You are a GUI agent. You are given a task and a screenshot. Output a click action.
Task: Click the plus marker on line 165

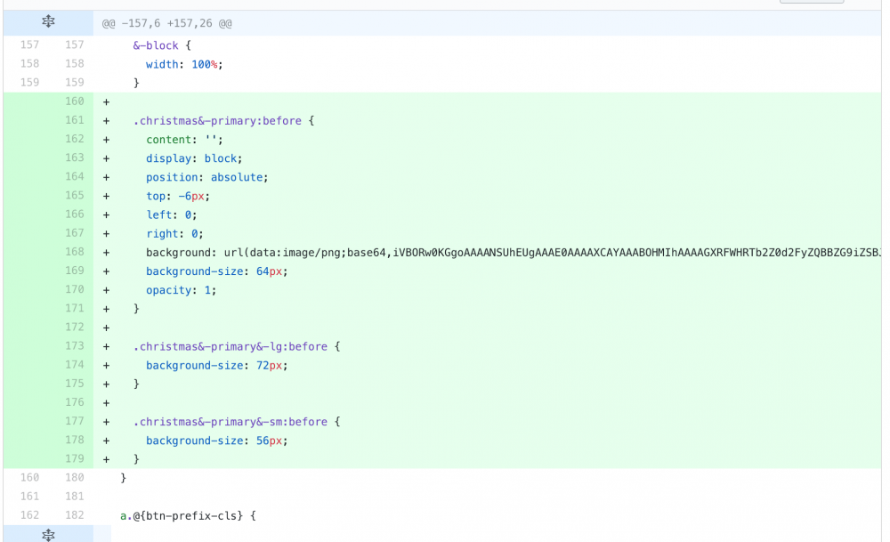(x=107, y=196)
